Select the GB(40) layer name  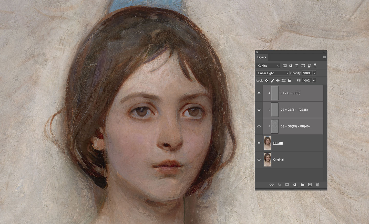[278, 143]
